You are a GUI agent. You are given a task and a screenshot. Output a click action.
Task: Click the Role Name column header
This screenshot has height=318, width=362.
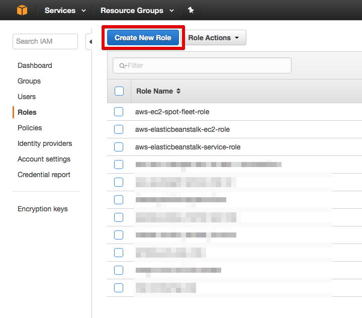click(x=154, y=91)
